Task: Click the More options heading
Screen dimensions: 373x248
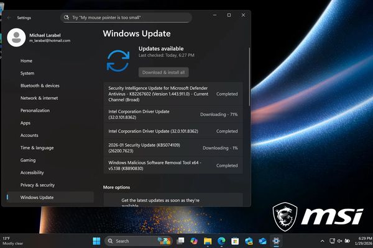Action: click(117, 187)
